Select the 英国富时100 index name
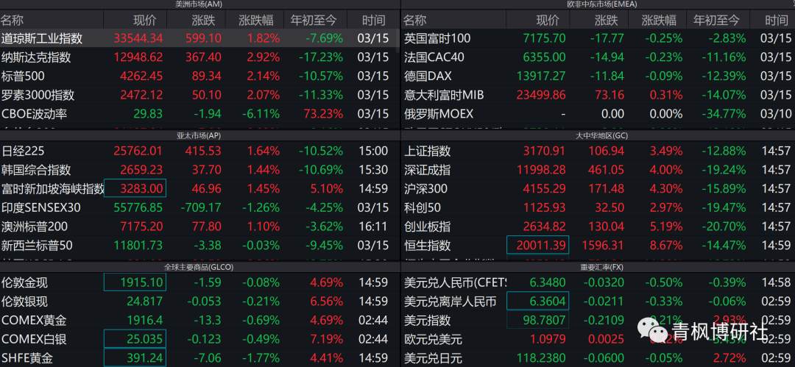This screenshot has width=795, height=367. pos(437,38)
